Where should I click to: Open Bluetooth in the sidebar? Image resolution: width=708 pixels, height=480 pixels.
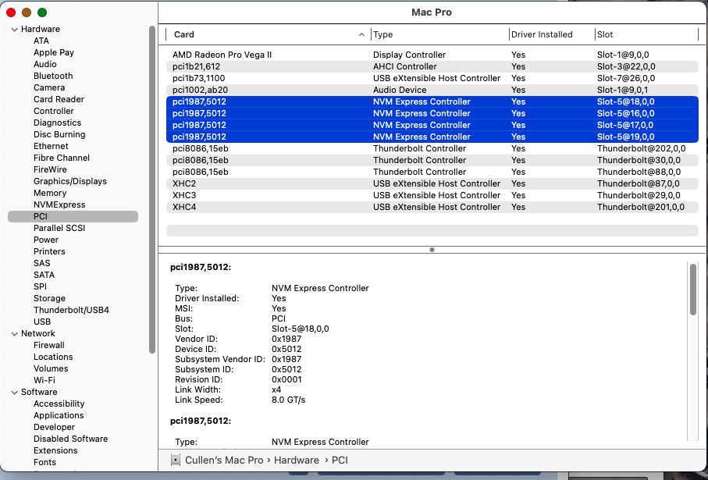coord(53,76)
